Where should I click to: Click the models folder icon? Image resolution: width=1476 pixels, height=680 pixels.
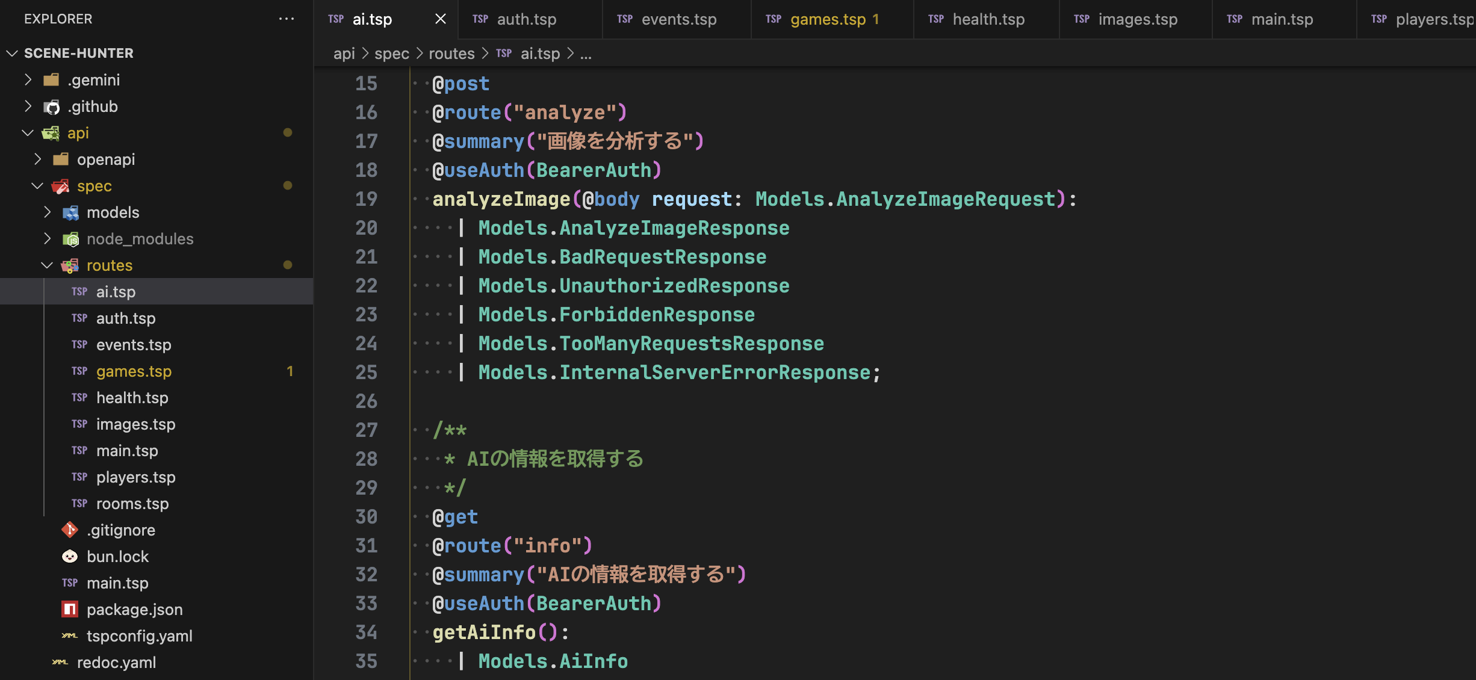point(70,212)
